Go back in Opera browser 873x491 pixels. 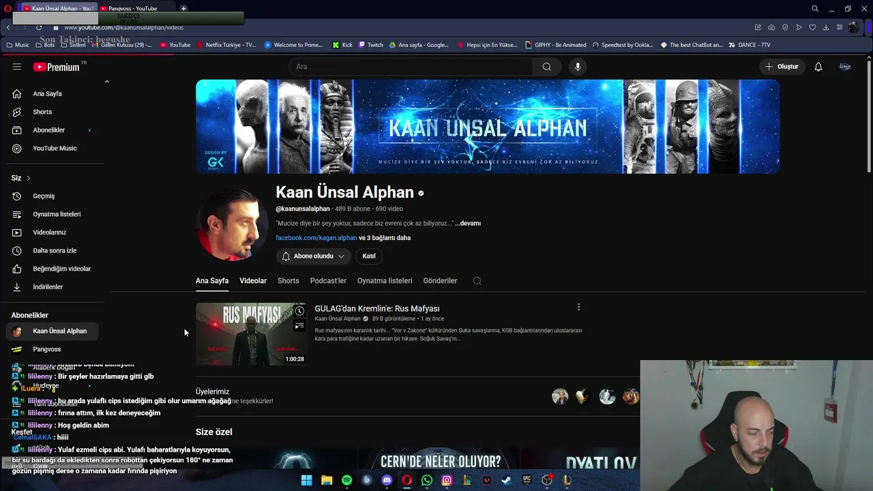coord(8,27)
